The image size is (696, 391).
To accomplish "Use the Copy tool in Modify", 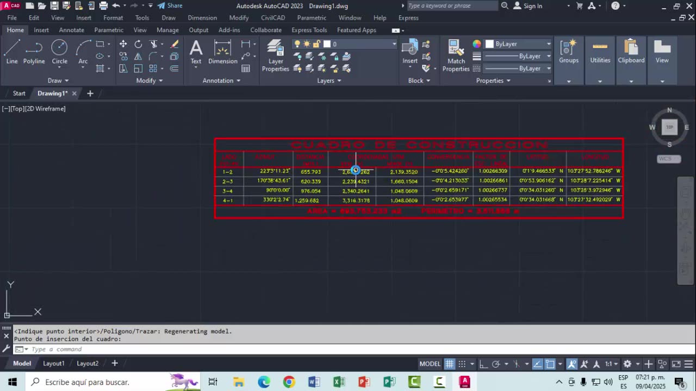I will click(123, 56).
